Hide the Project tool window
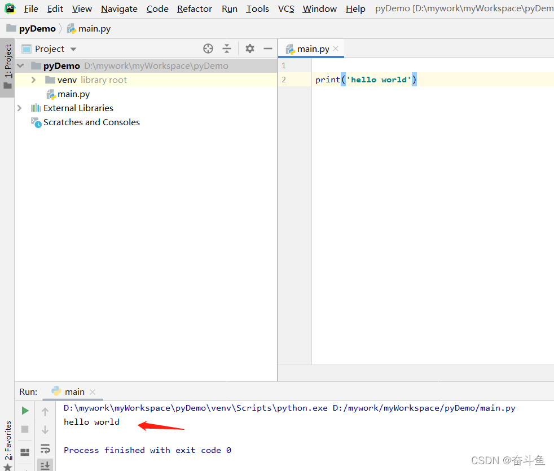The image size is (554, 471). [267, 49]
